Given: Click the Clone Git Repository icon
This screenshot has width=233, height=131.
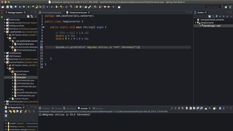Looking at the screenshot, I should click(x=14, y=111).
